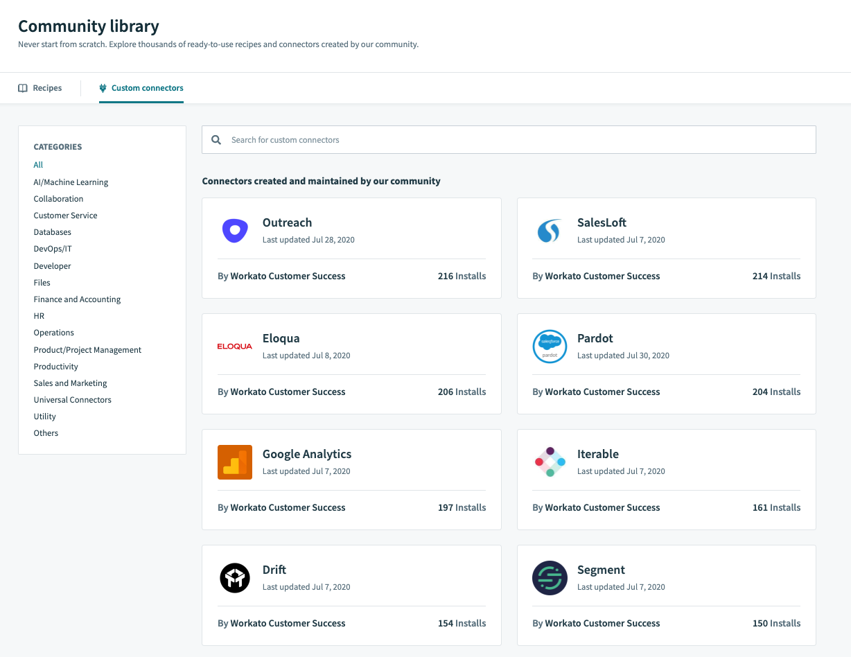Click the Pardot Salesforce logo
Viewport: 851px width, 657px height.
point(550,347)
